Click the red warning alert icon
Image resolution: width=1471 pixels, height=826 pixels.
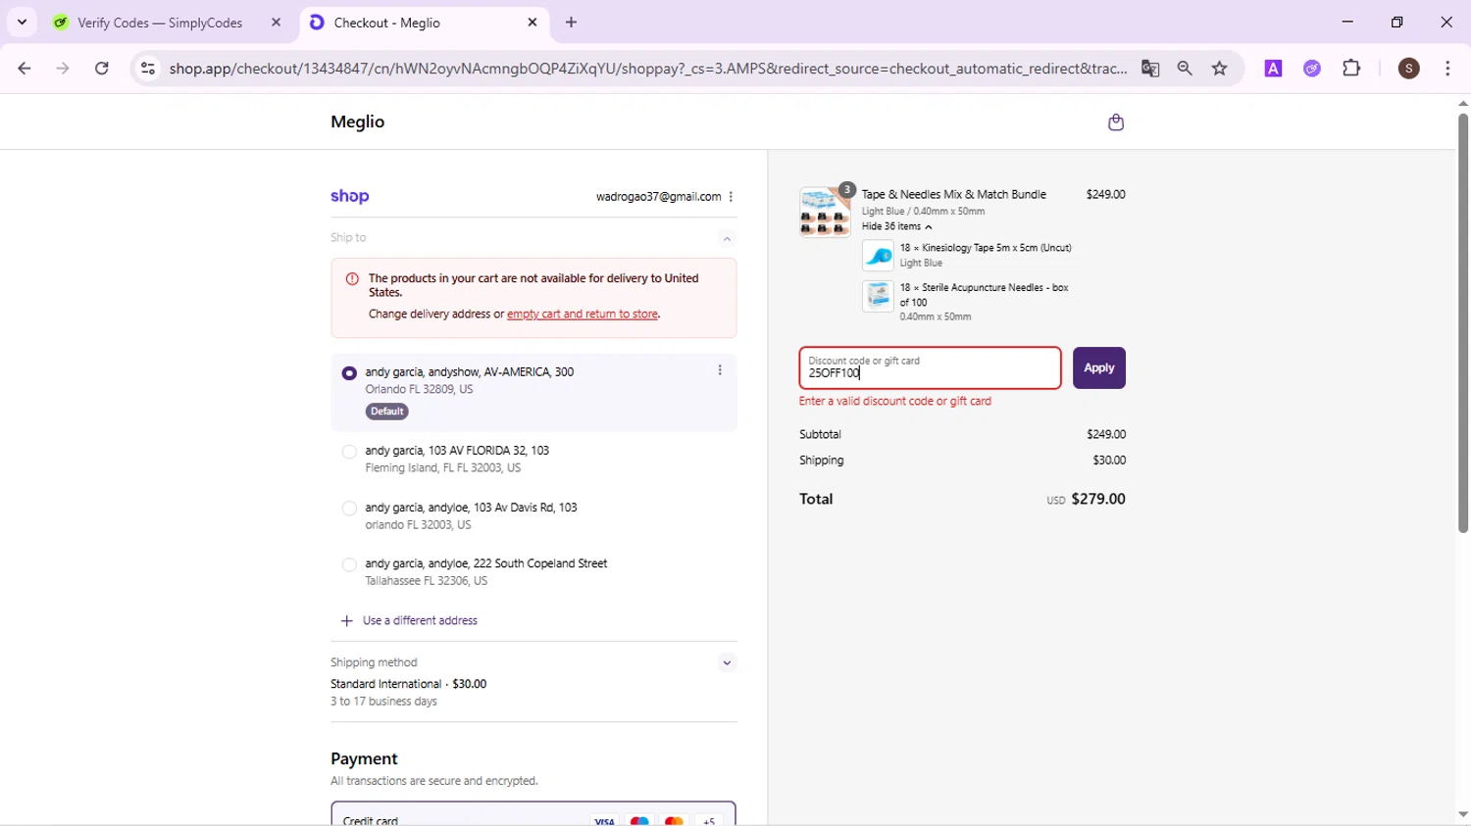(352, 279)
